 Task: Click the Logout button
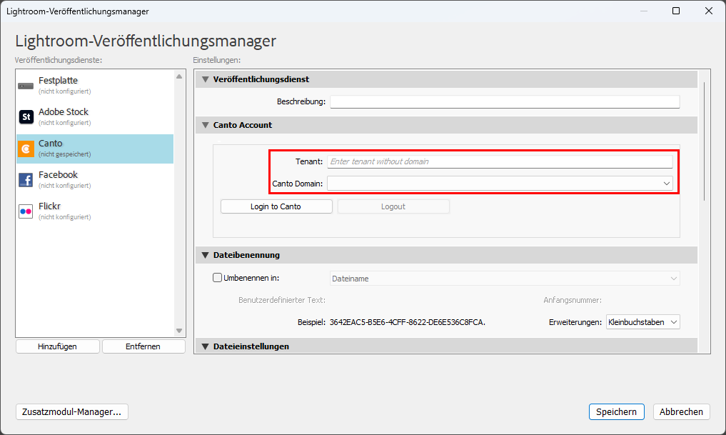(x=393, y=206)
